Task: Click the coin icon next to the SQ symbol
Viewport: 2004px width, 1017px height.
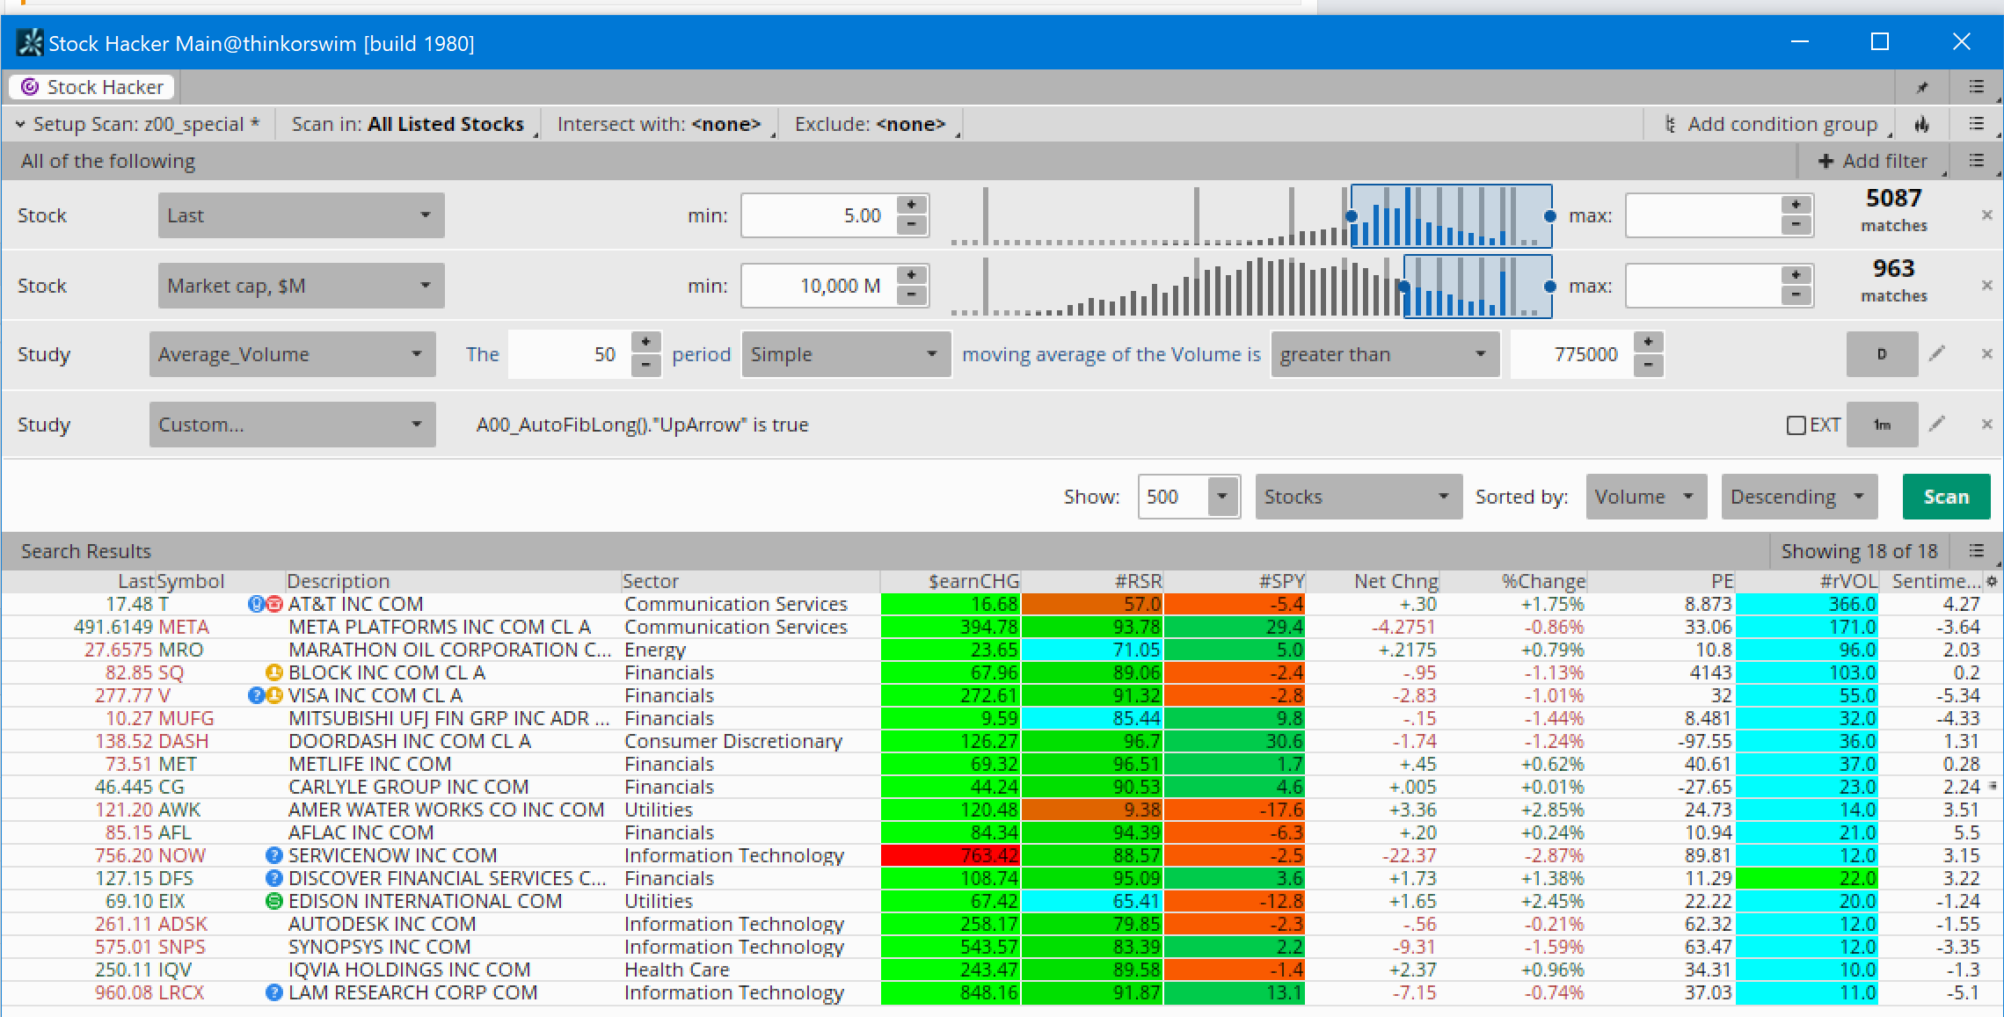Action: click(273, 672)
